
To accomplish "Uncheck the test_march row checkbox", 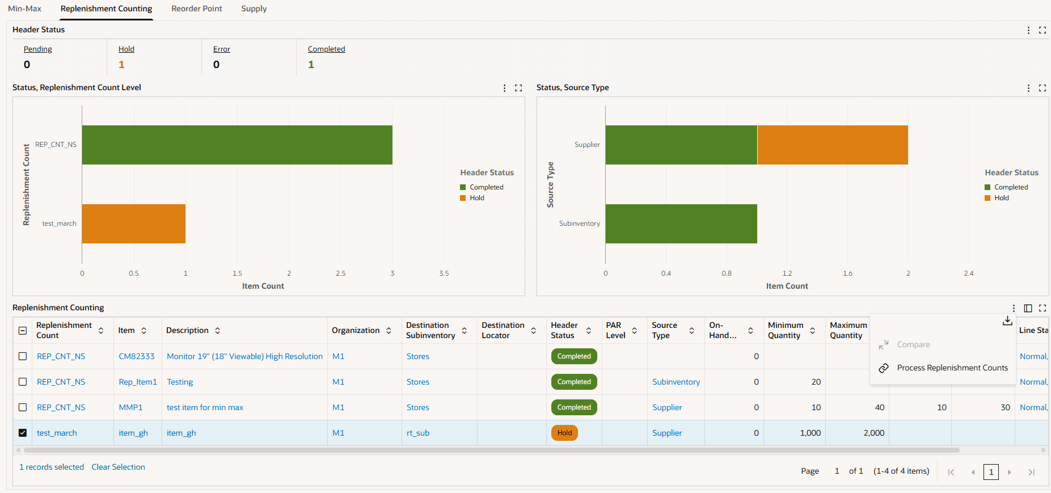I will pos(23,433).
